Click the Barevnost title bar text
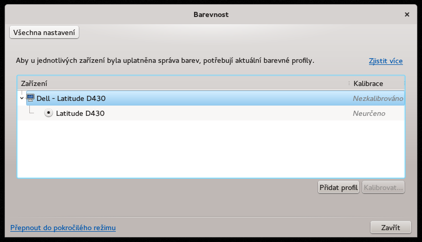The width and height of the screenshot is (422, 242). [x=211, y=14]
